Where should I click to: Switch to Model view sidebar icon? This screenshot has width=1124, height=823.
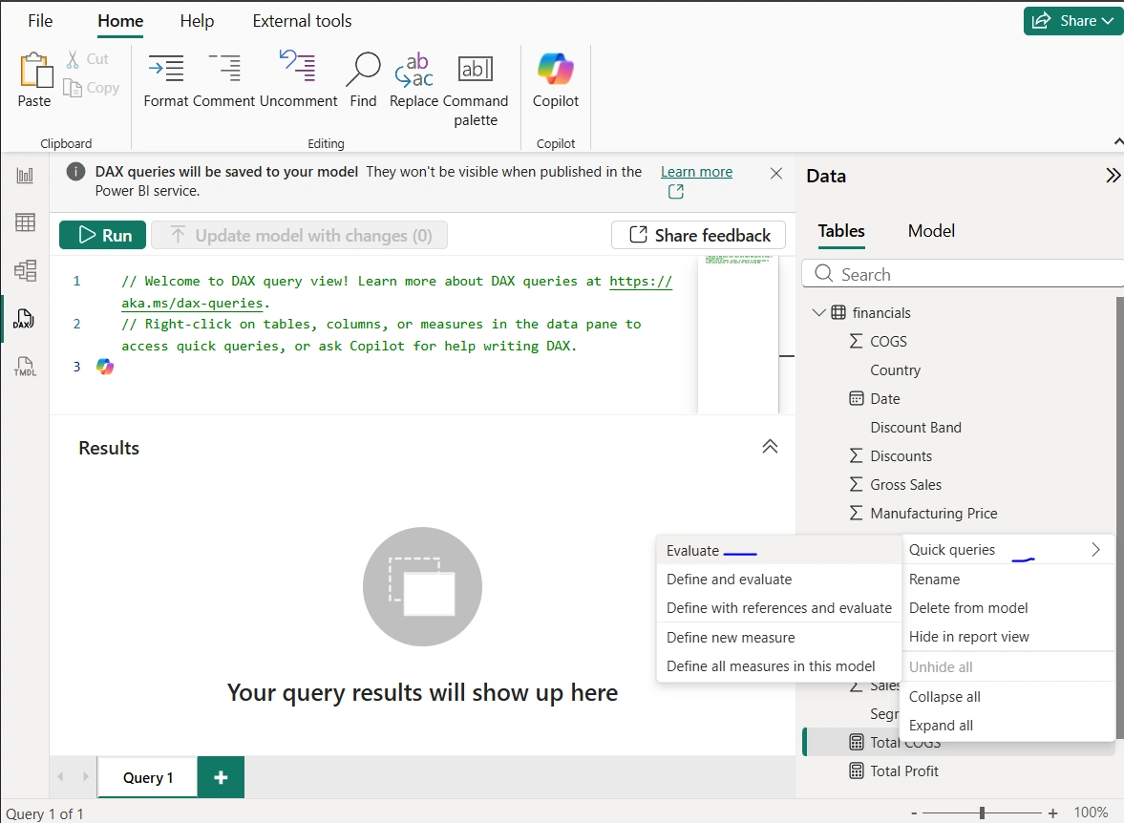(25, 270)
